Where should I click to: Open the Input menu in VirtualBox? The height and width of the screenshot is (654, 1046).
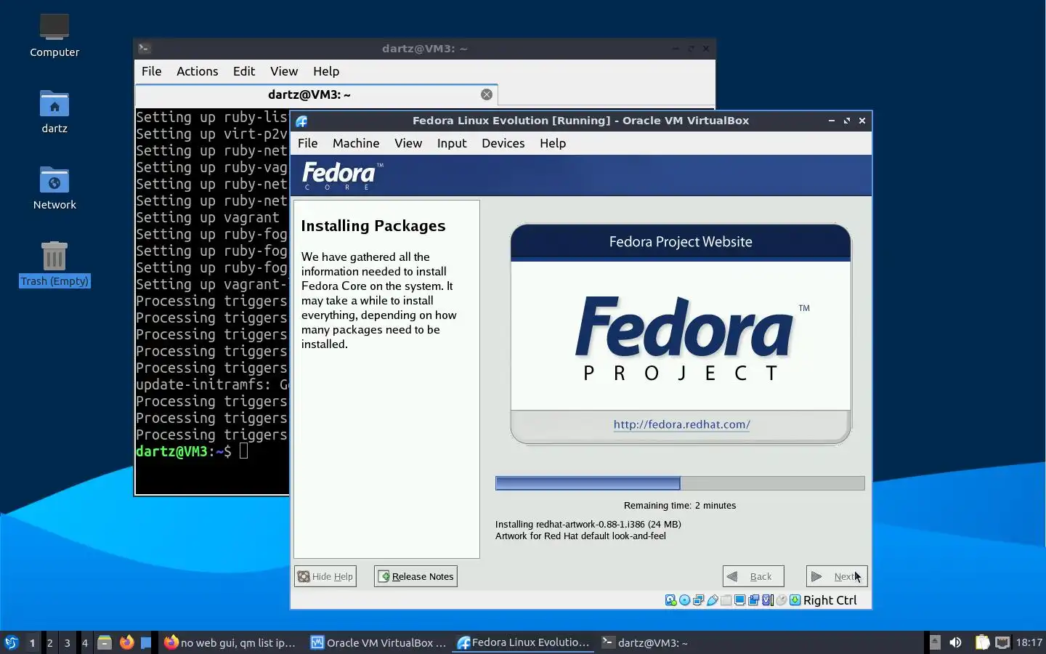(x=452, y=143)
